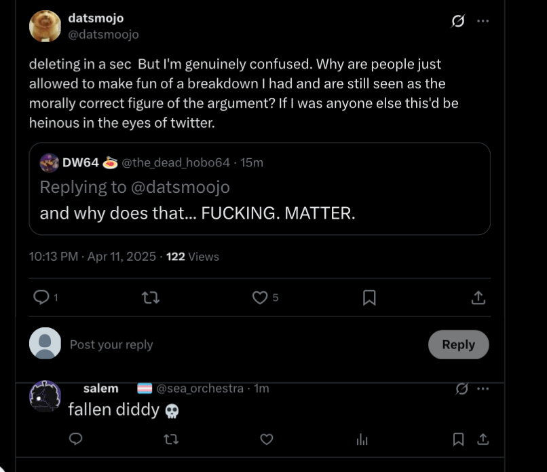The width and height of the screenshot is (547, 472).
Task: Open the more options menu on datsmojo's post
Action: [x=483, y=20]
